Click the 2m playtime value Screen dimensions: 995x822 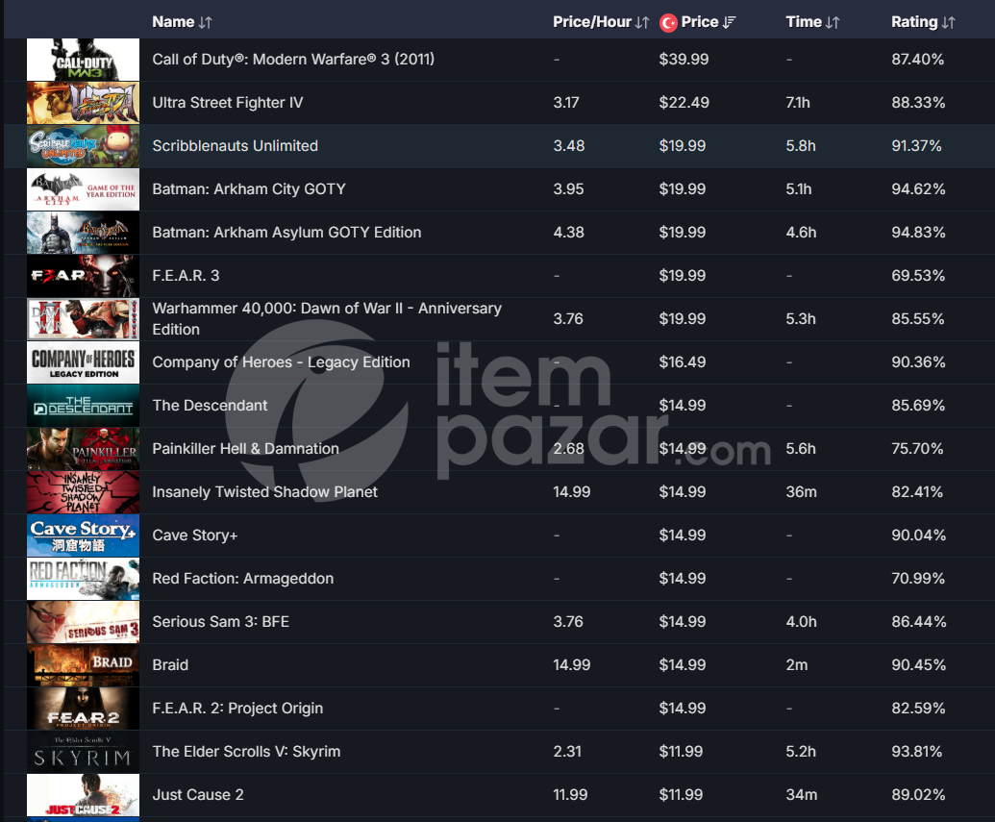click(x=797, y=664)
